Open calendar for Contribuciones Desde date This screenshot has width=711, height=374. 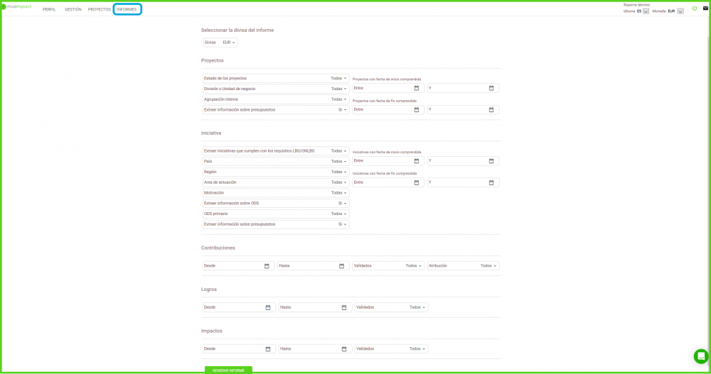pos(267,266)
